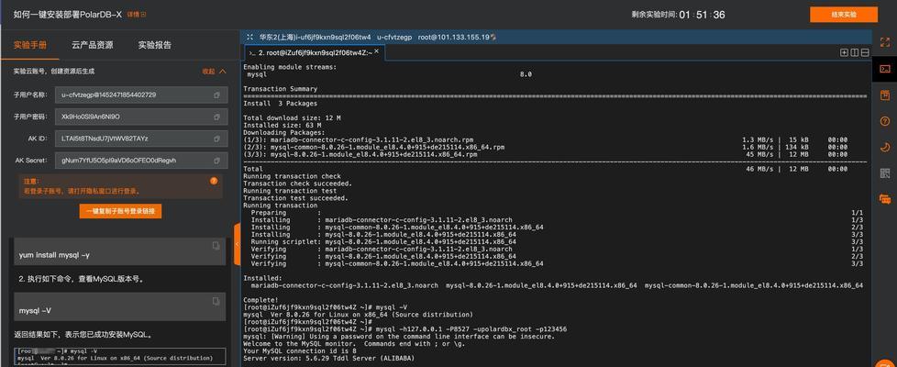Copy the 'mysql -V' command block
Viewport: 897px width, 367px height.
point(216,301)
